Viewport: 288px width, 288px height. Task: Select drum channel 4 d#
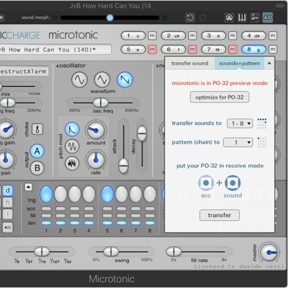(253, 36)
